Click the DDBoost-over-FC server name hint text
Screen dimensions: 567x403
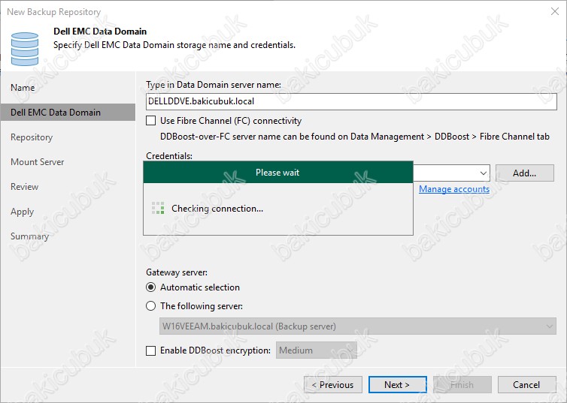(x=355, y=137)
